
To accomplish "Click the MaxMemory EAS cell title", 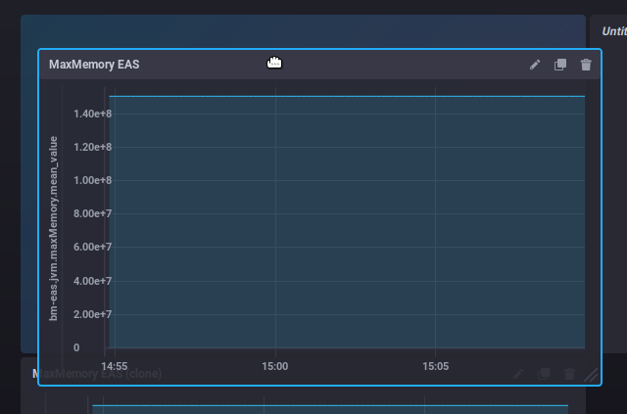I will point(94,65).
